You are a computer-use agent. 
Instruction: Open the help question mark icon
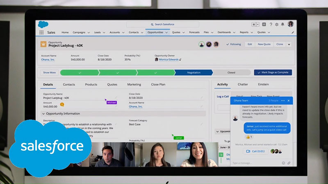coord(271,25)
